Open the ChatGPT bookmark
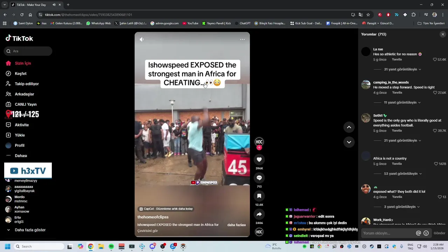 pyautogui.click(x=243, y=23)
